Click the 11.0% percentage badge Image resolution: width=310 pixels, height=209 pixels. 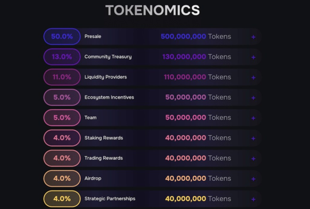(x=62, y=77)
